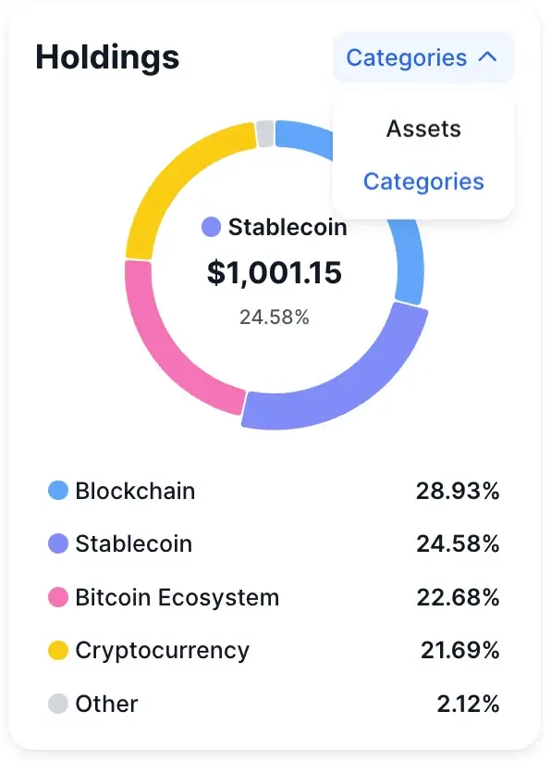Click the purple Stablecoin legend dot
The image size is (551, 761).
[x=58, y=544]
